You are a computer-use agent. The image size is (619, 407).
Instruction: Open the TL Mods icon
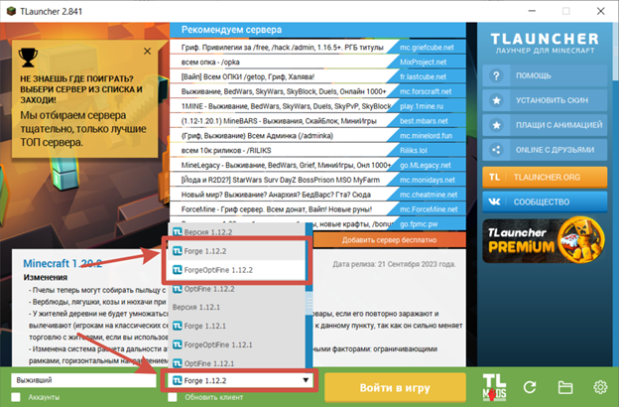[x=494, y=387]
